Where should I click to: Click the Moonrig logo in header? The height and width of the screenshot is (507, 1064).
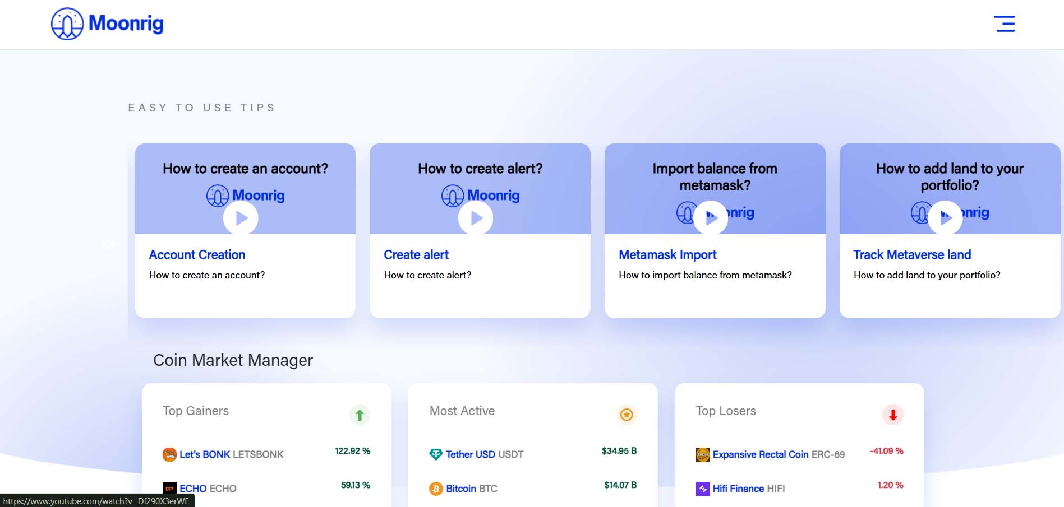(x=107, y=24)
